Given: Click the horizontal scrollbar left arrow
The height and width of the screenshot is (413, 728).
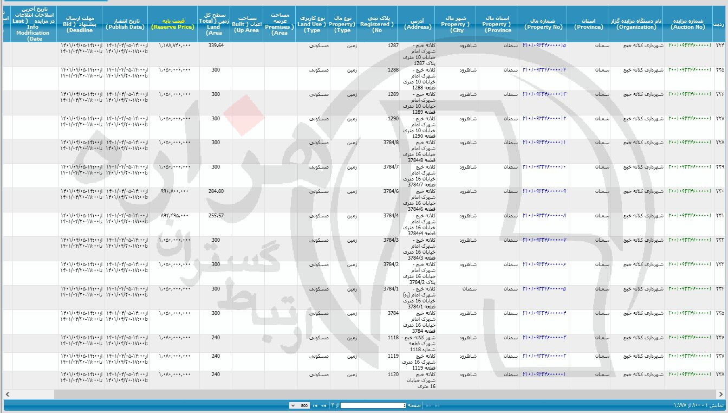Looking at the screenshot, I should [x=7, y=394].
